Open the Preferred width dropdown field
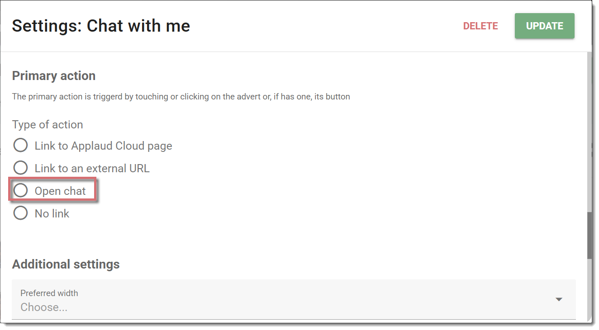The width and height of the screenshot is (599, 330). pos(294,300)
